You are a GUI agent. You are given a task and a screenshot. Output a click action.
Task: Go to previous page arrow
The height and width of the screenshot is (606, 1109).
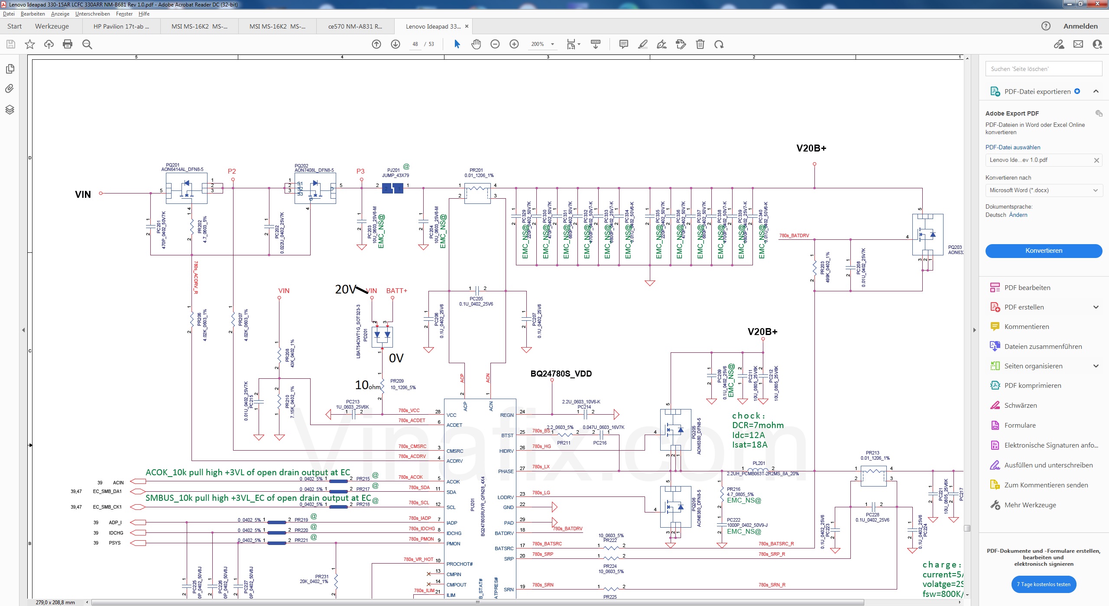click(376, 44)
